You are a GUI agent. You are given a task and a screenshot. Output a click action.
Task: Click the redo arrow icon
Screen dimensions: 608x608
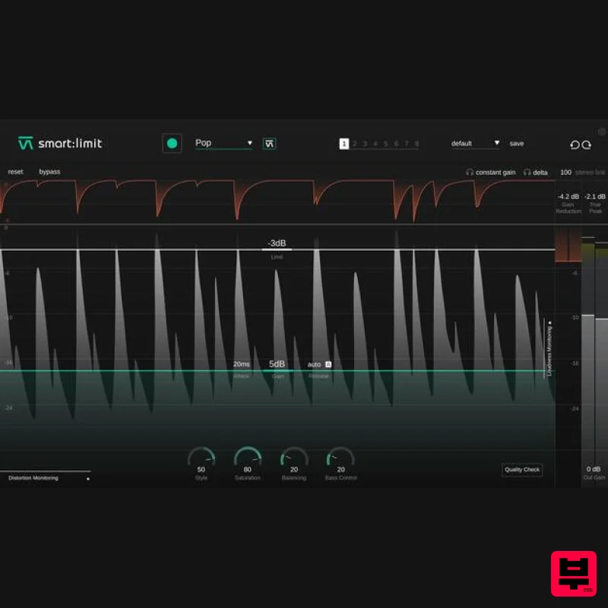click(586, 144)
